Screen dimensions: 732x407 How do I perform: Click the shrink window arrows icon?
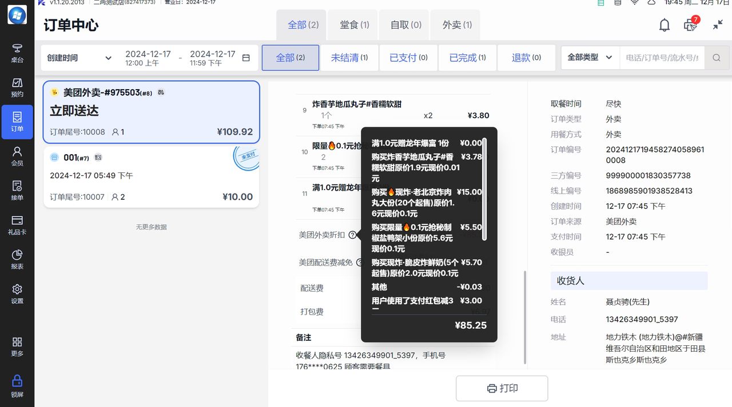tap(718, 25)
